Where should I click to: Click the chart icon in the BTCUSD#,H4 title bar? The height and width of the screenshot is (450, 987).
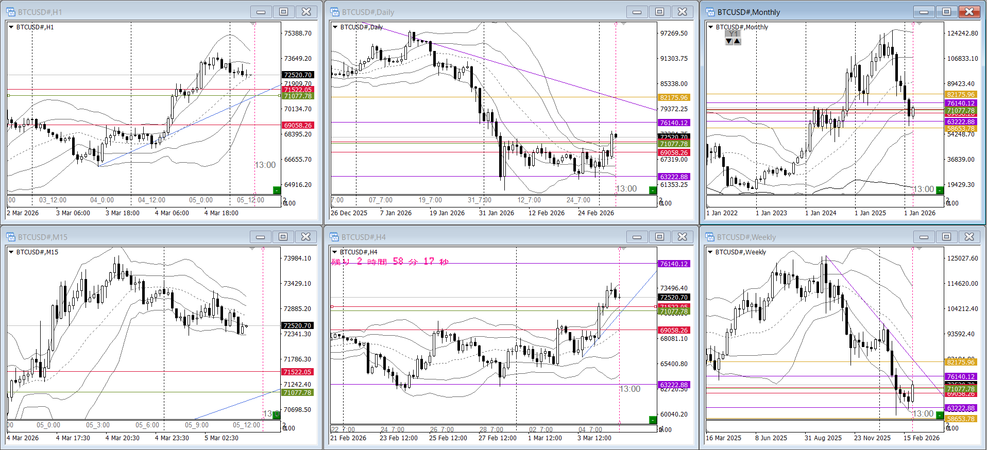335,237
